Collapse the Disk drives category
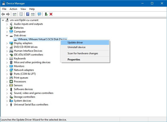167x122 pixels. [7, 36]
